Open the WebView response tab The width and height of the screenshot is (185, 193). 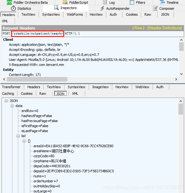click(142, 87)
